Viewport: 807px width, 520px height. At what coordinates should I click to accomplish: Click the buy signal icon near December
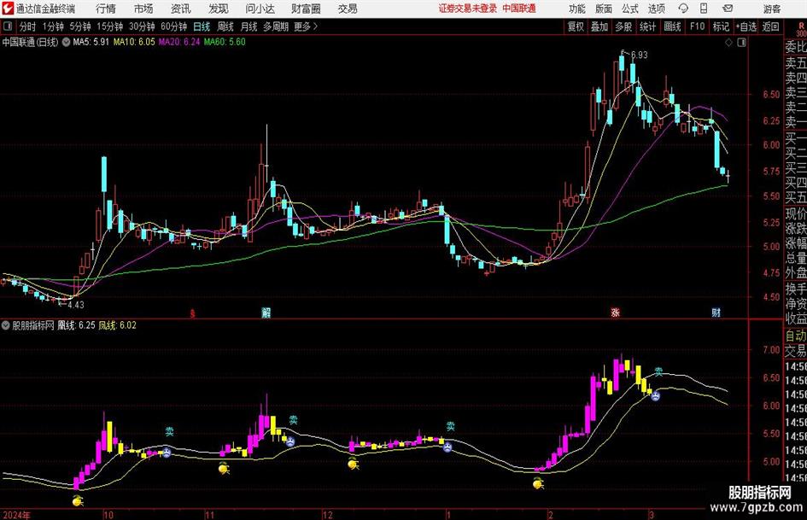[x=353, y=464]
